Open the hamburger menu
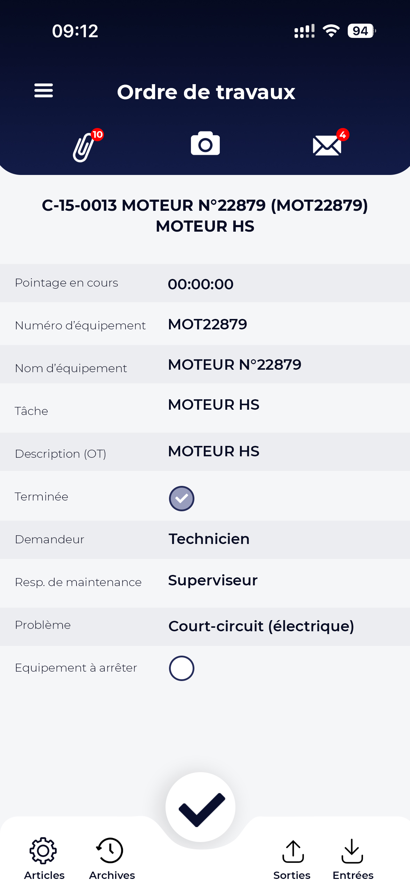The width and height of the screenshot is (410, 889). [43, 91]
